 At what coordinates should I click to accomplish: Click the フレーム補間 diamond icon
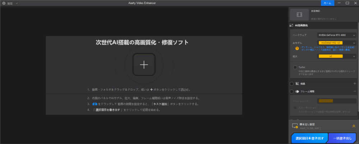(x=297, y=91)
